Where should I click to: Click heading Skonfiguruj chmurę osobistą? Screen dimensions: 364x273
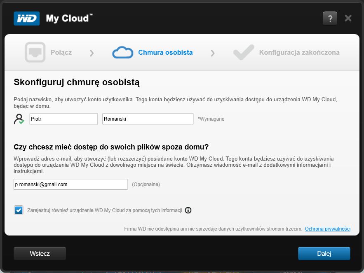[x=77, y=82]
